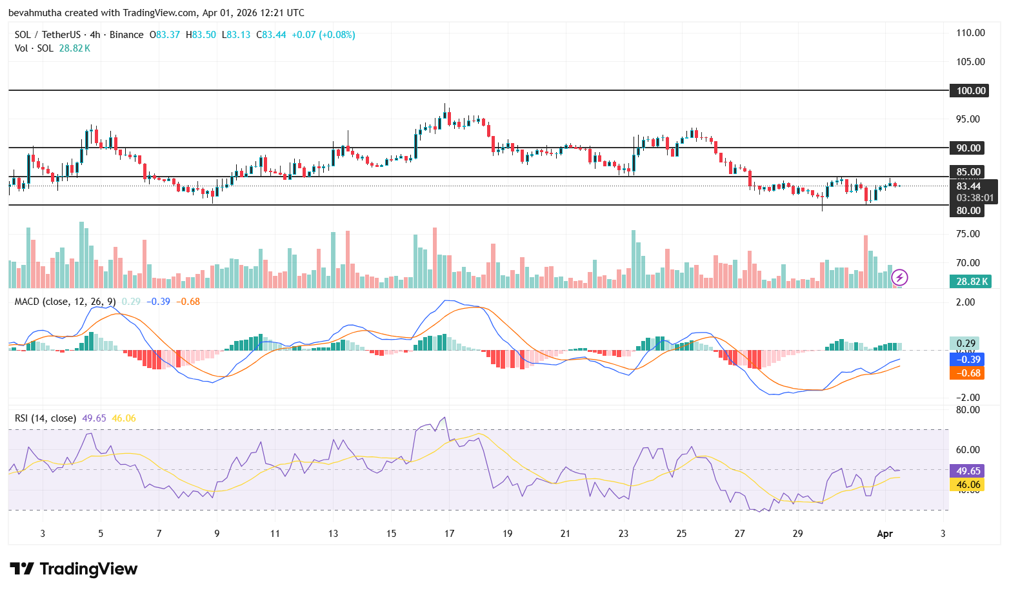Click the current price label 83.44
This screenshot has height=593, width=1009.
tap(968, 186)
